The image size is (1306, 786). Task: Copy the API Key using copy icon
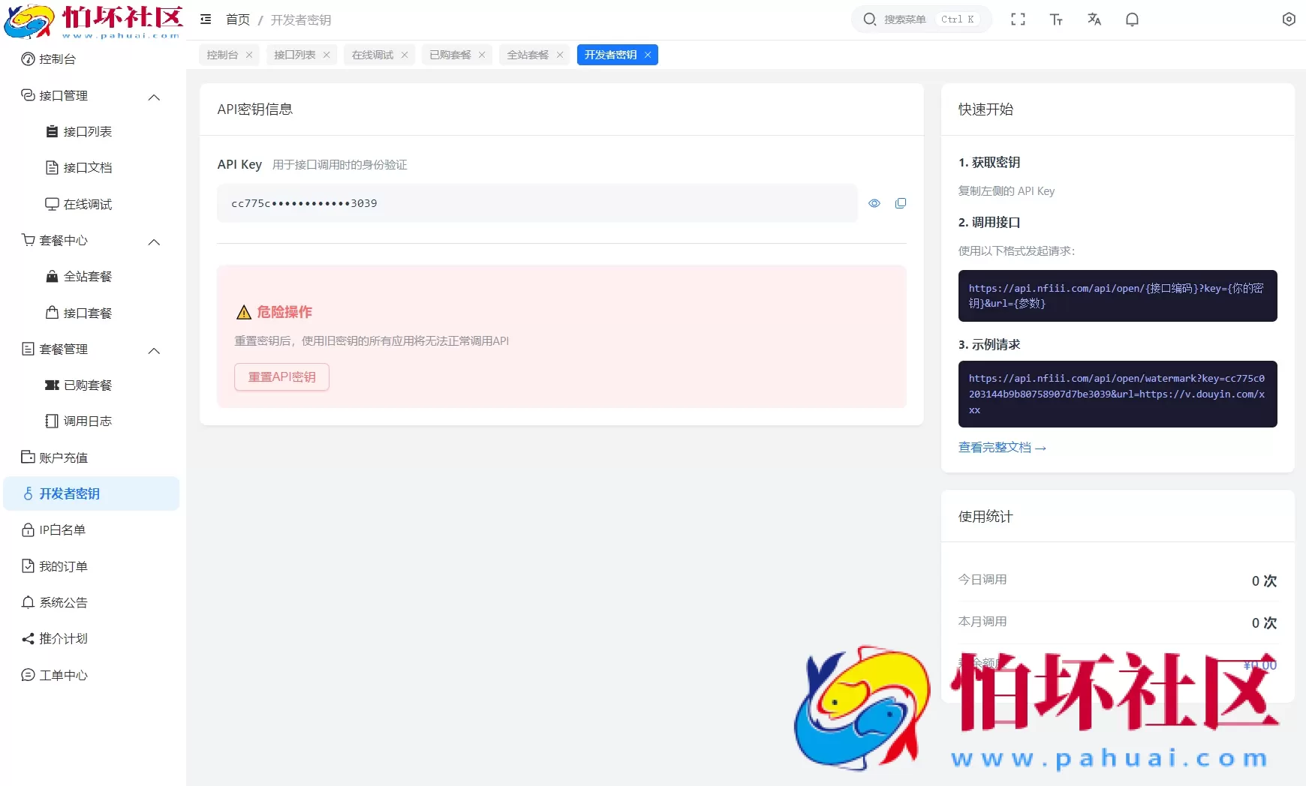(x=901, y=203)
